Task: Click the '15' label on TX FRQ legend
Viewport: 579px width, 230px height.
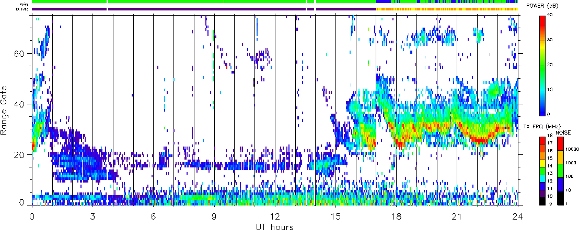Action: pyautogui.click(x=550, y=158)
